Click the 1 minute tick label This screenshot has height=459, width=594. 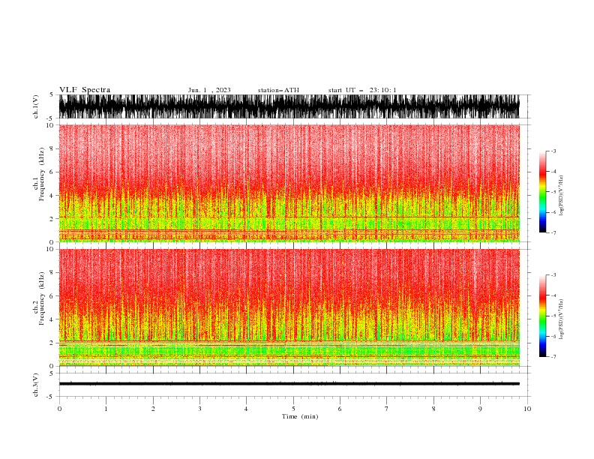click(x=106, y=409)
